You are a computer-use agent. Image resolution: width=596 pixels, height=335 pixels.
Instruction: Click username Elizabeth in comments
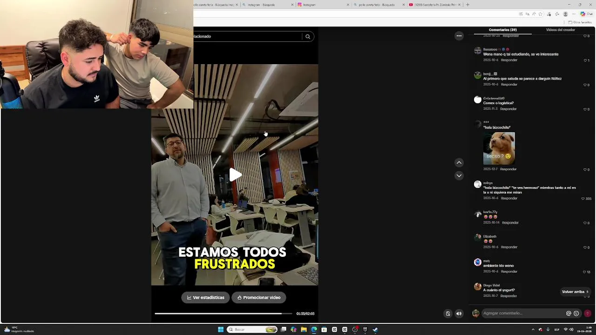490,236
